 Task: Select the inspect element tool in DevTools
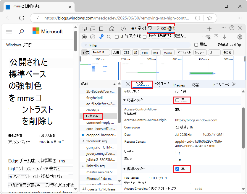84,28
